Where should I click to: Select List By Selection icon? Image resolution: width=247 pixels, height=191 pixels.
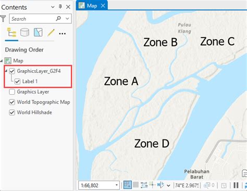(38, 32)
